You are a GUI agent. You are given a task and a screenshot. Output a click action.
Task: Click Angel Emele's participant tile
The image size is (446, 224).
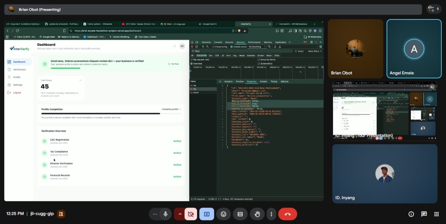point(414,48)
